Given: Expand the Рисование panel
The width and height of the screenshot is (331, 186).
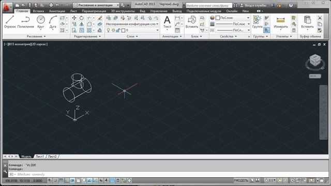Looking at the screenshot, I should click(x=36, y=37).
